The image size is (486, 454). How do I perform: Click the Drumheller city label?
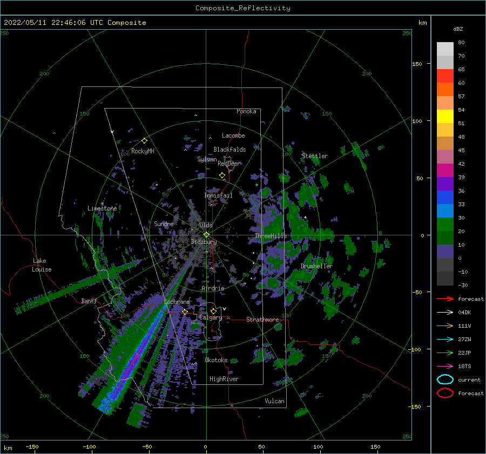pos(316,266)
